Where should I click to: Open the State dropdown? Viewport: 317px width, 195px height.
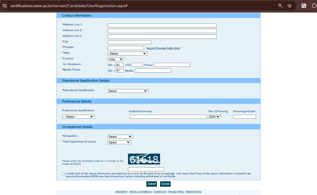click(x=127, y=54)
